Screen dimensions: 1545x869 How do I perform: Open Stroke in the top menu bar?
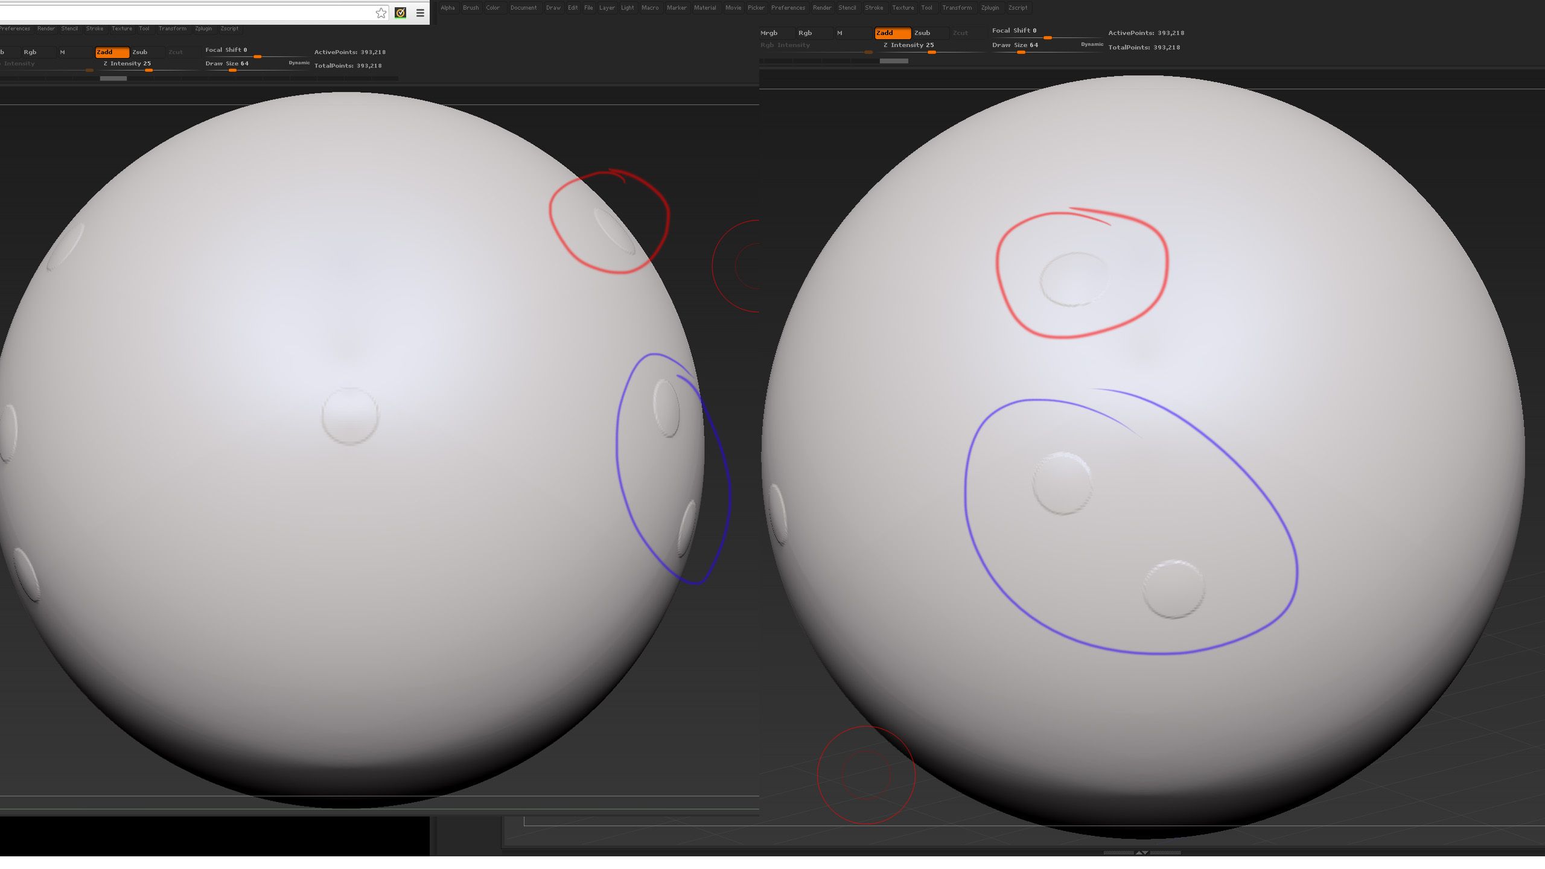pyautogui.click(x=874, y=8)
